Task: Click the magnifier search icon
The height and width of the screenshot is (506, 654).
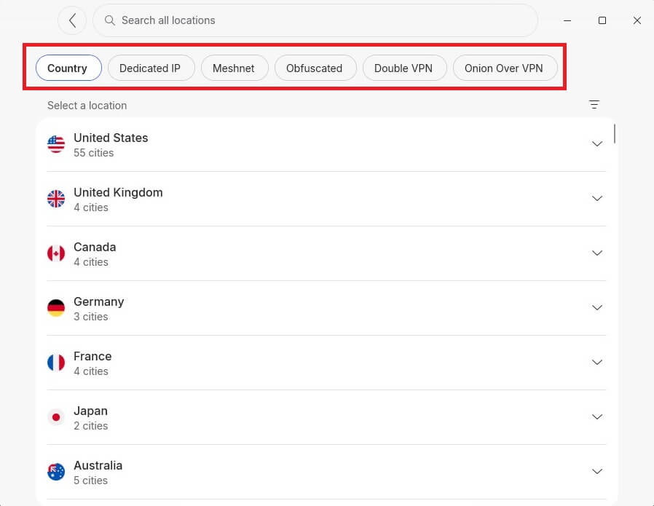Action: [x=110, y=20]
